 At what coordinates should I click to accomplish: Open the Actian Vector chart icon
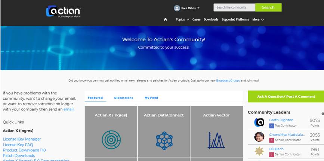click(216, 141)
